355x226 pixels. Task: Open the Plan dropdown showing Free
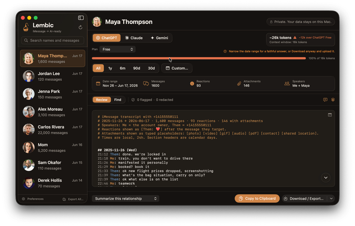pyautogui.click(x=117, y=49)
